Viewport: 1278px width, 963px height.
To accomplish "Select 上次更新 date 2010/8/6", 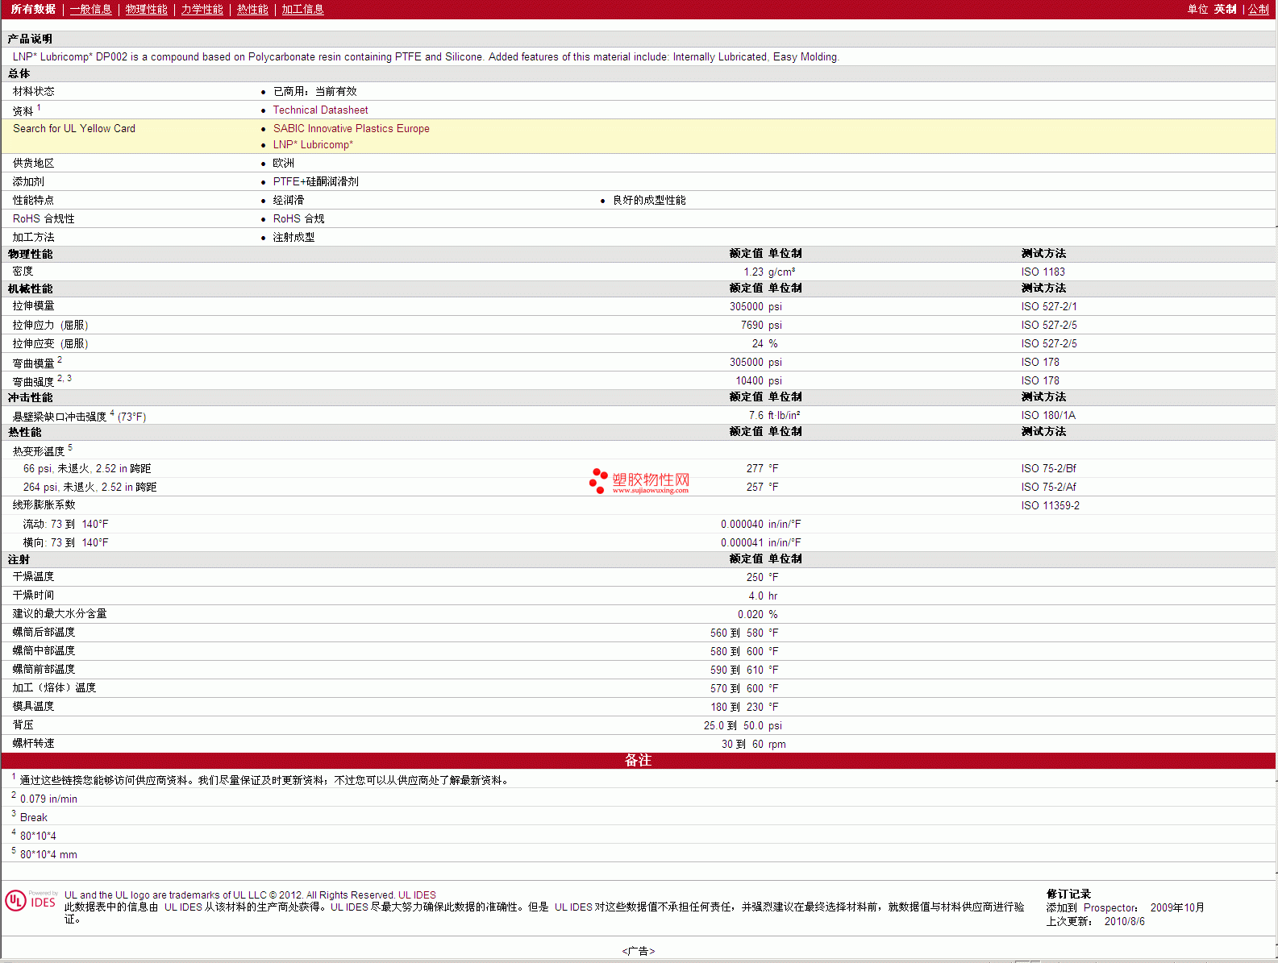I will pos(1124,921).
